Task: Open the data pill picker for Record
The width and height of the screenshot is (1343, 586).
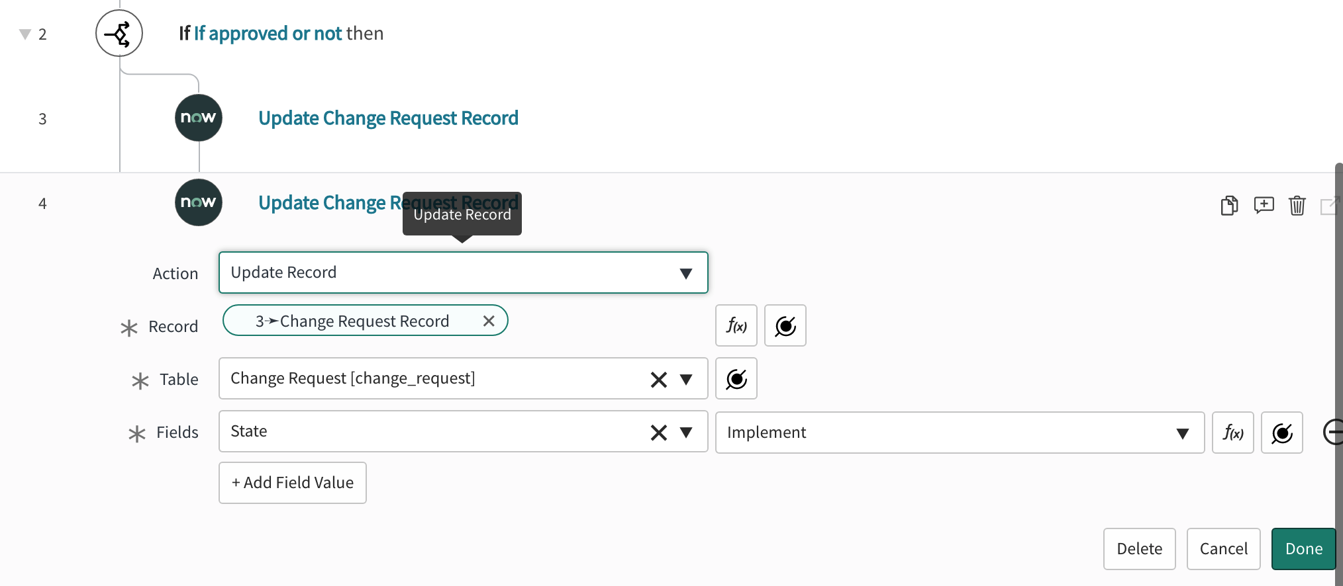Action: click(785, 325)
